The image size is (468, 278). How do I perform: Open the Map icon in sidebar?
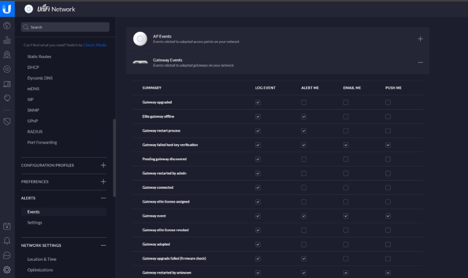7,55
